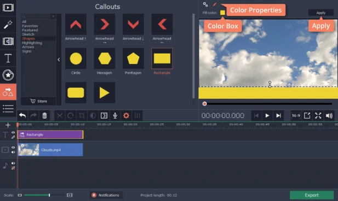Collapse the callouts category panel chevron
This screenshot has height=201, width=338.
click(x=59, y=60)
